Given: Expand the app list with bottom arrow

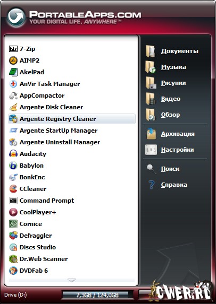Looking at the screenshot, I should 72,280.
